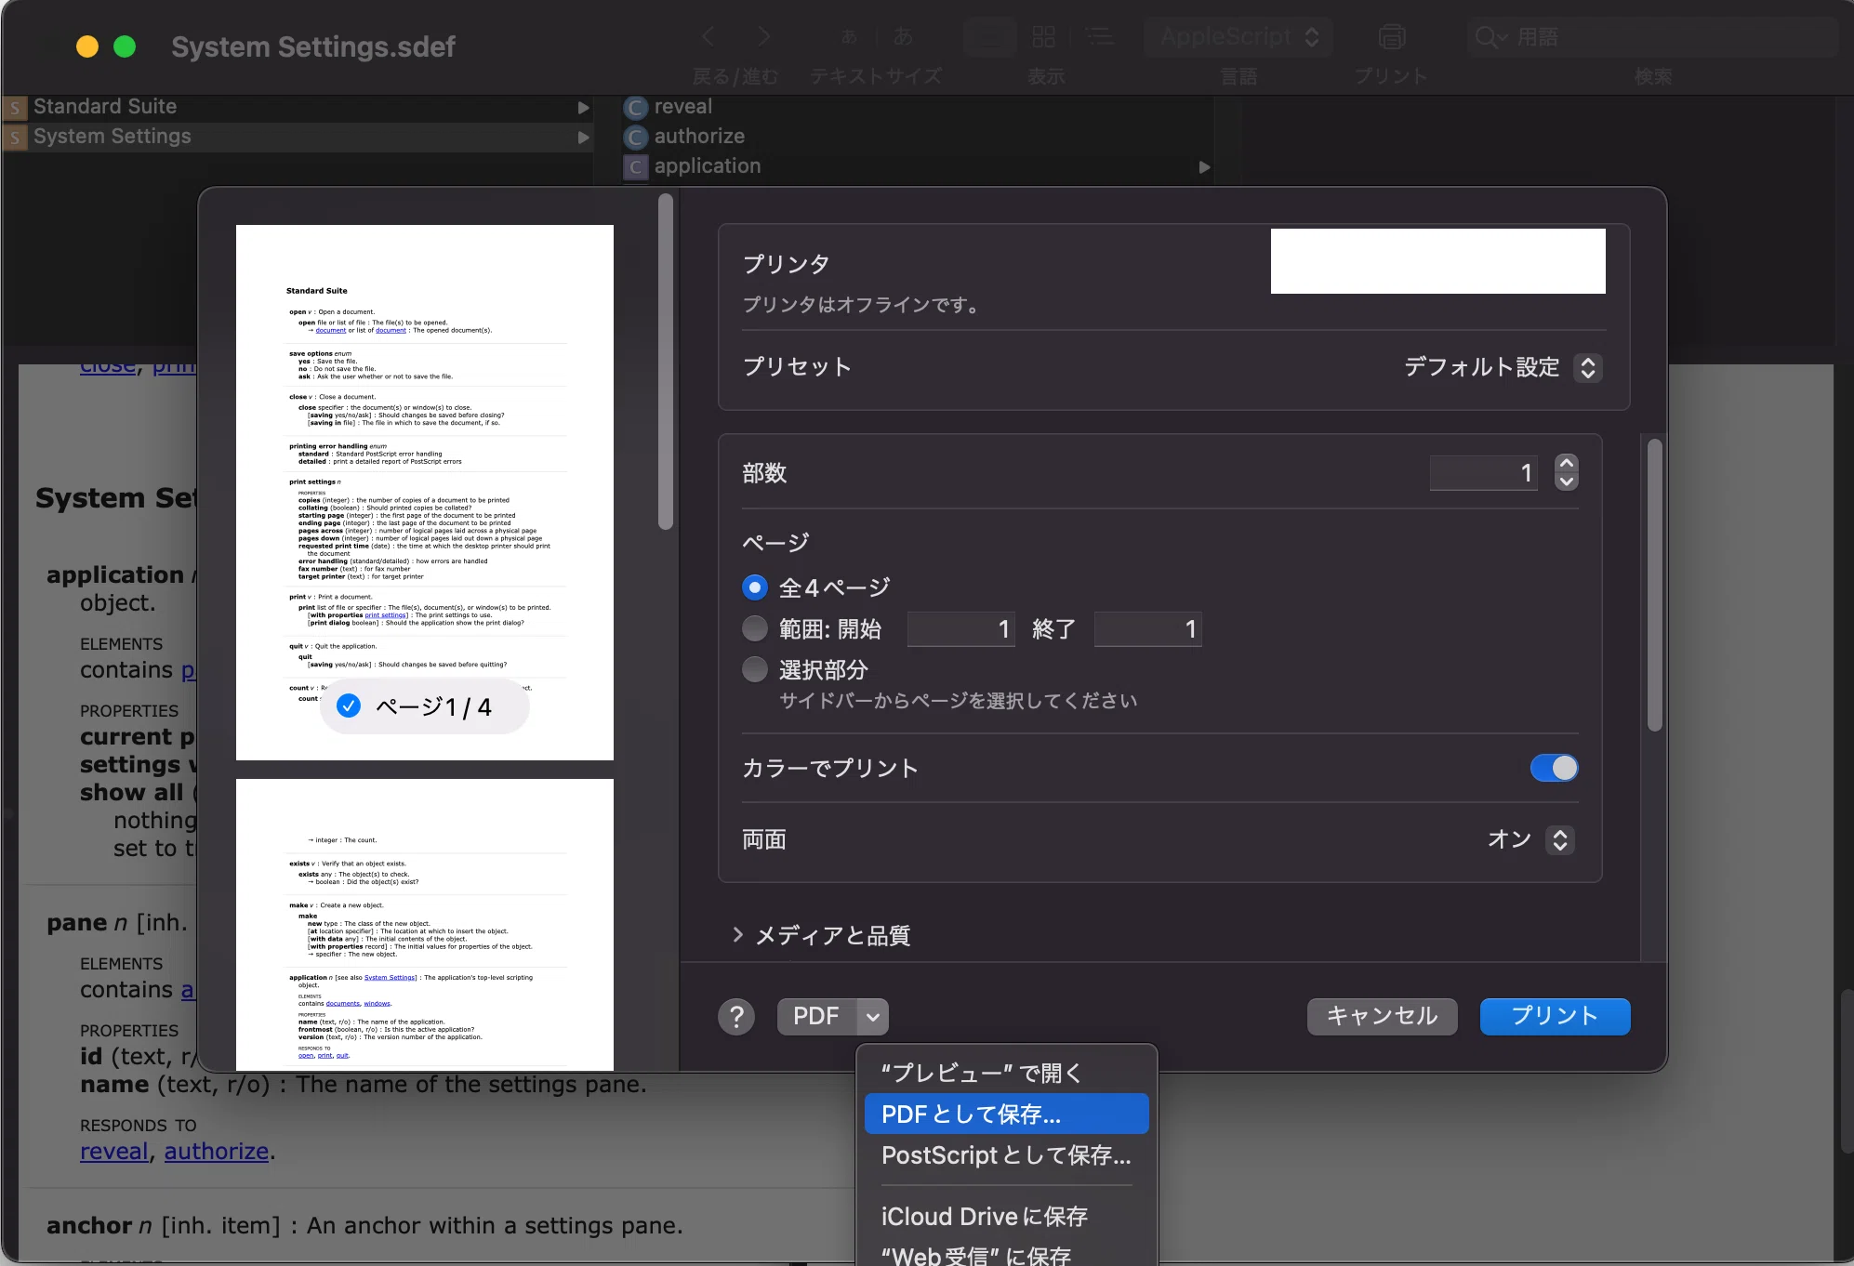
Task: Open the reveal link under RESPONDS TO
Action: click(114, 1151)
